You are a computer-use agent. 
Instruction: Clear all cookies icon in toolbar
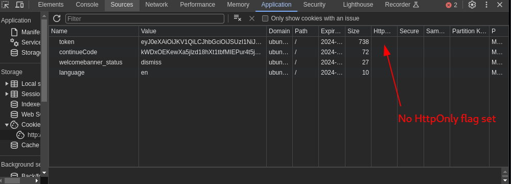pos(238,18)
